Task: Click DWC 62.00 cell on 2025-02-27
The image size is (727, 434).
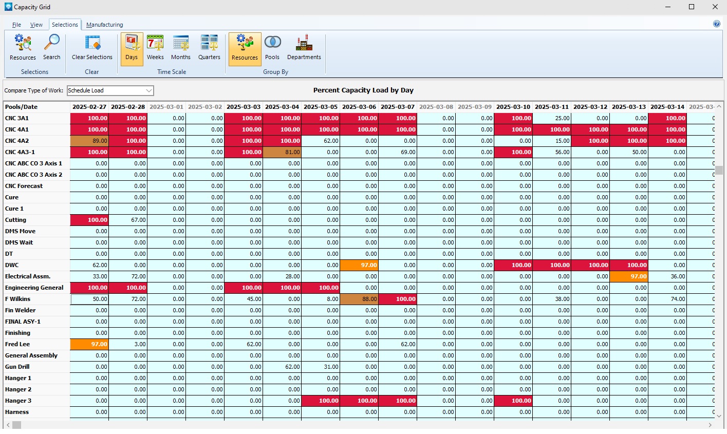Action: click(x=89, y=265)
